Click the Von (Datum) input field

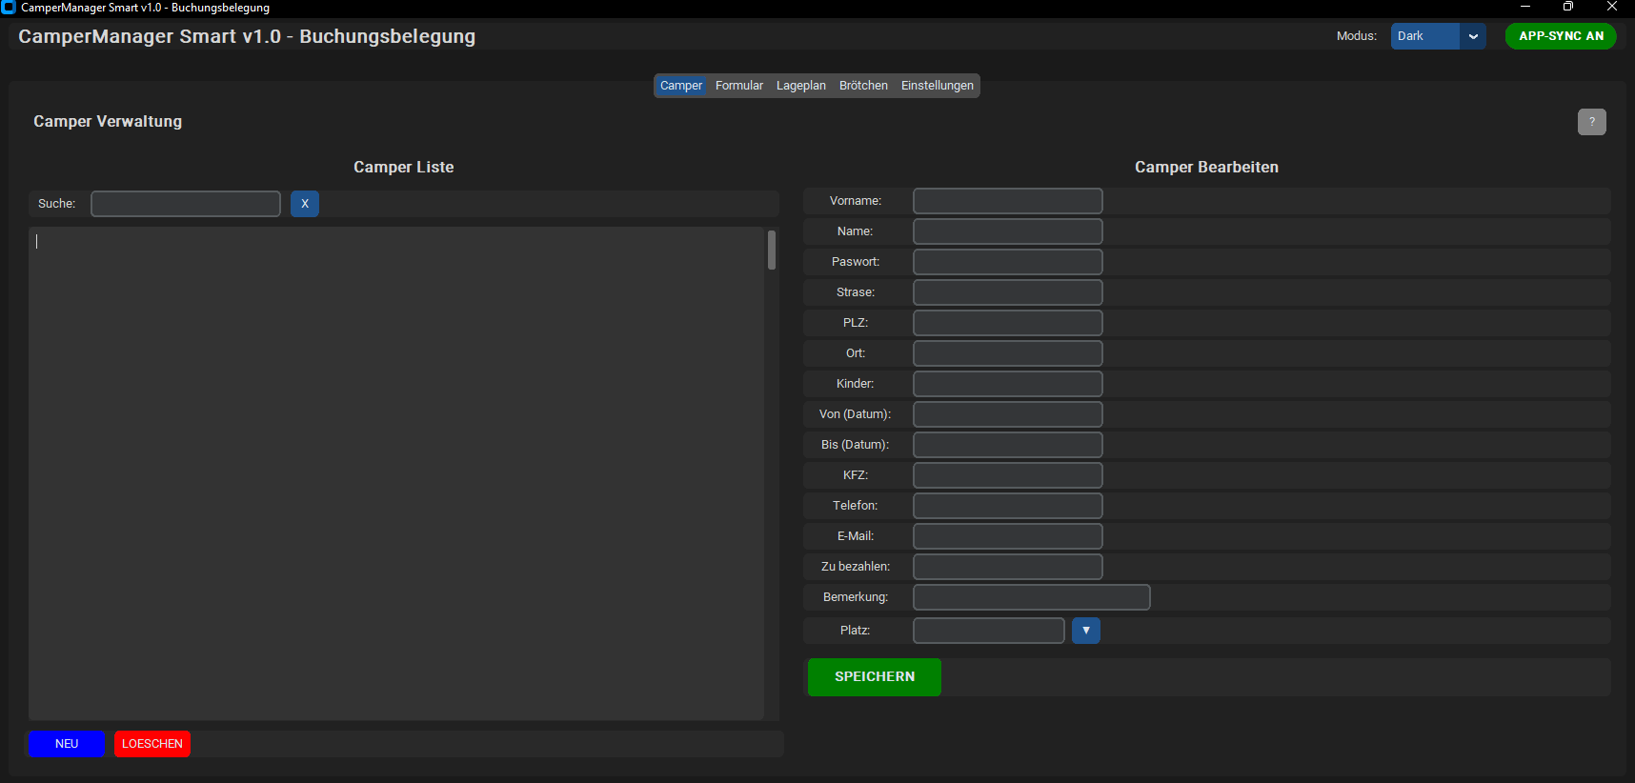tap(1008, 414)
